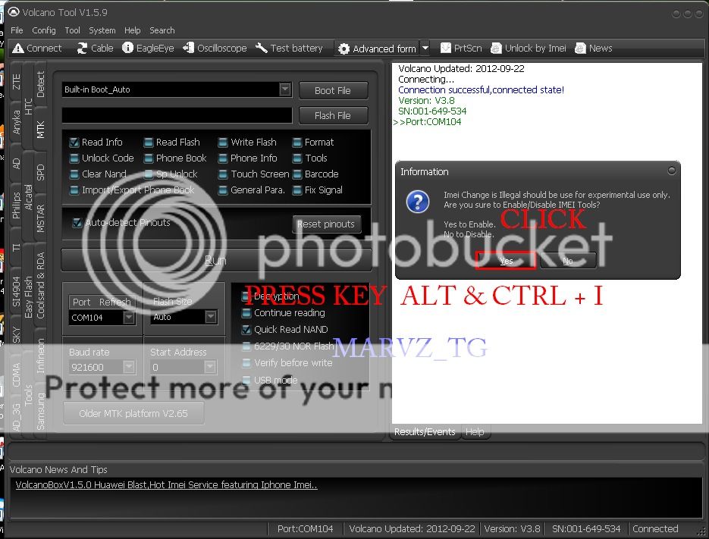Click the Test battery wrench icon
The width and height of the screenshot is (709, 539).
tap(262, 48)
